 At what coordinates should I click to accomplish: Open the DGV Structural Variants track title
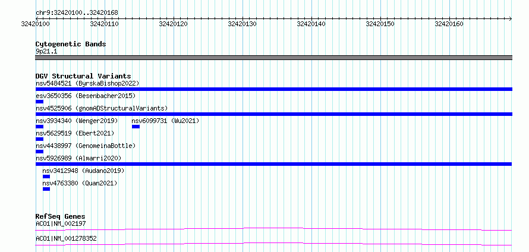pos(83,76)
